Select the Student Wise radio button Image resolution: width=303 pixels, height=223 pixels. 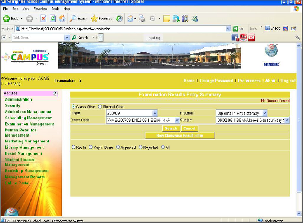point(100,106)
